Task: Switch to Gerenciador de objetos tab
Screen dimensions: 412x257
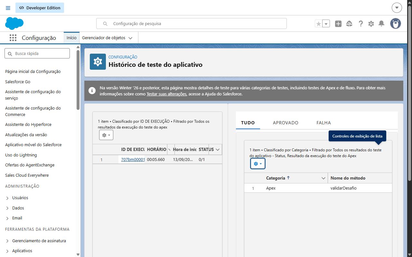Action: coord(104,38)
